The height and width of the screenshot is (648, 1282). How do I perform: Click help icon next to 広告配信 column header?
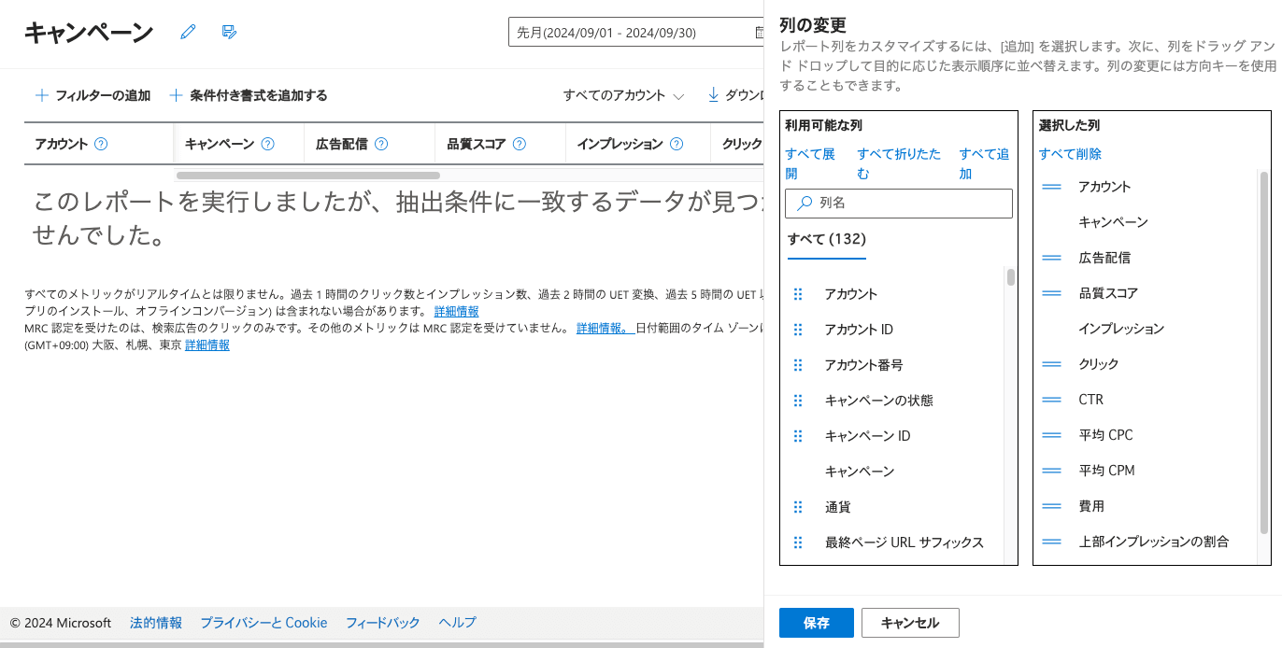tap(381, 145)
